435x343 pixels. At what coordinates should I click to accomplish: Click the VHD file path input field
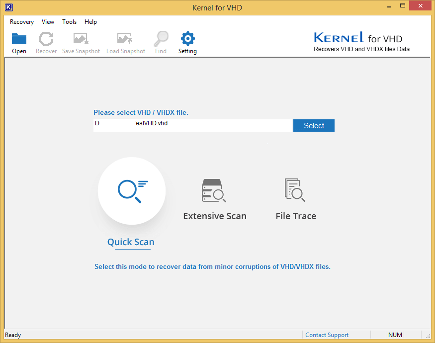tap(193, 125)
